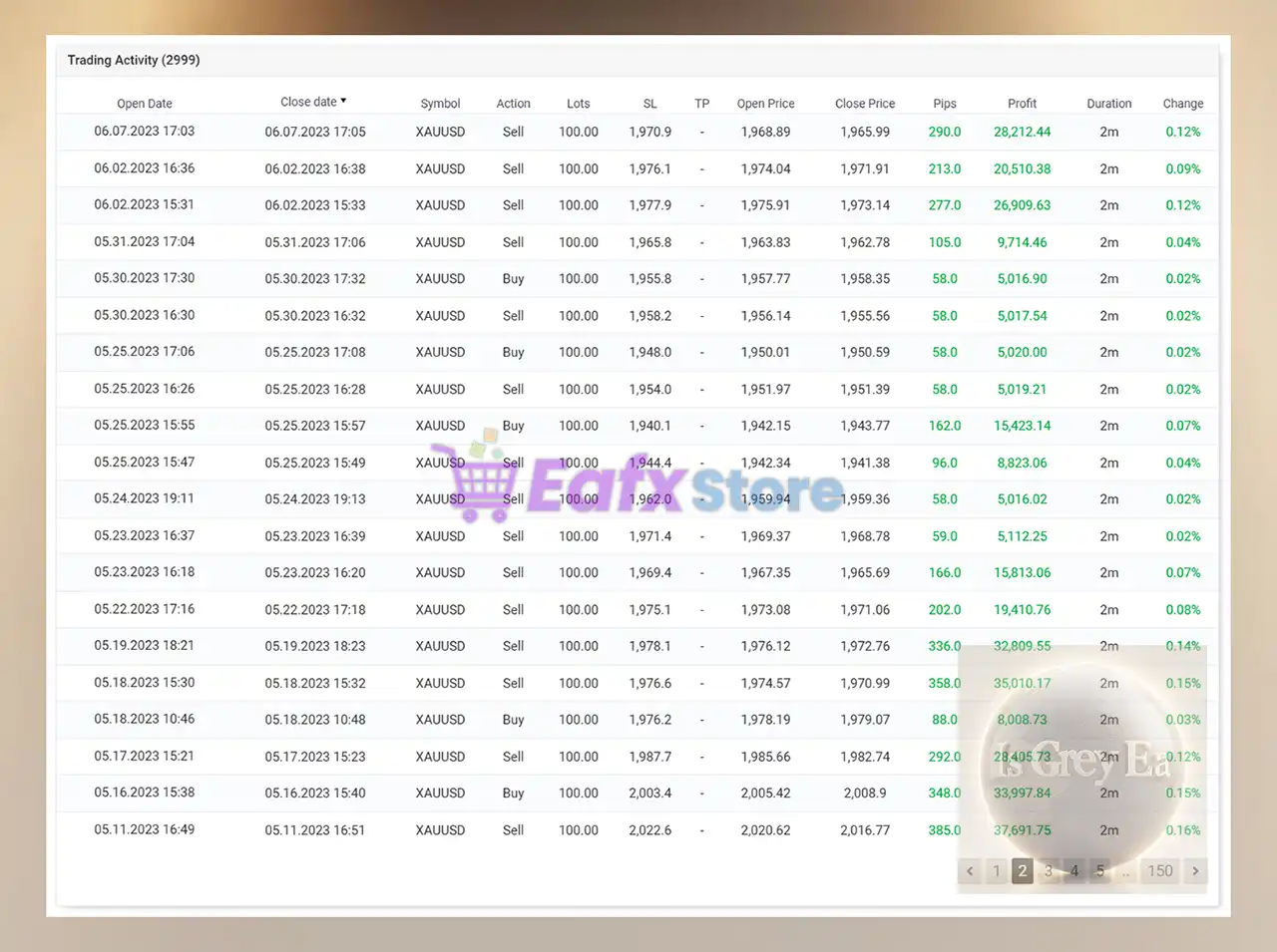The height and width of the screenshot is (952, 1277).
Task: Click SL value 1,977.9
Action: point(650,205)
